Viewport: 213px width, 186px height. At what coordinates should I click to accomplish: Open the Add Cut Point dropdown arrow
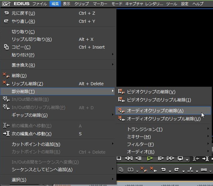point(197,171)
